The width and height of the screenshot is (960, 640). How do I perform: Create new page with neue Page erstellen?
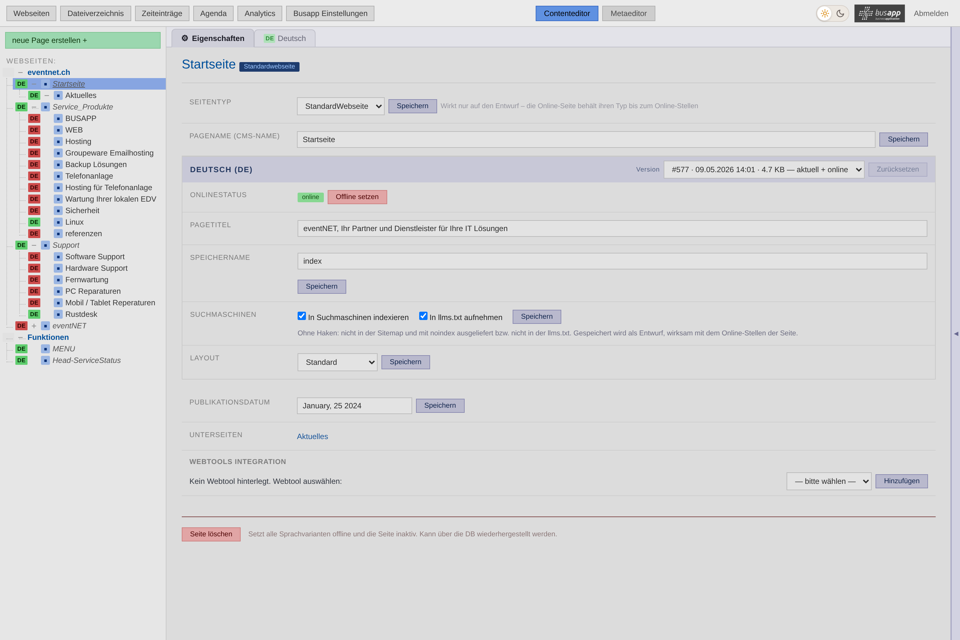tap(83, 40)
